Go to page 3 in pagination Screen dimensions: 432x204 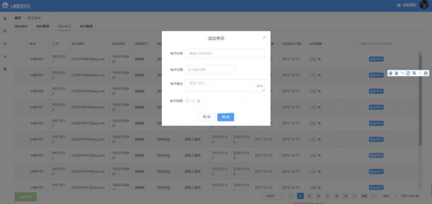tap(319, 196)
